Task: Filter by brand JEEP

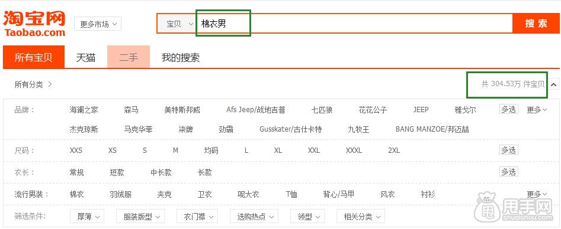Action: pyautogui.click(x=421, y=110)
